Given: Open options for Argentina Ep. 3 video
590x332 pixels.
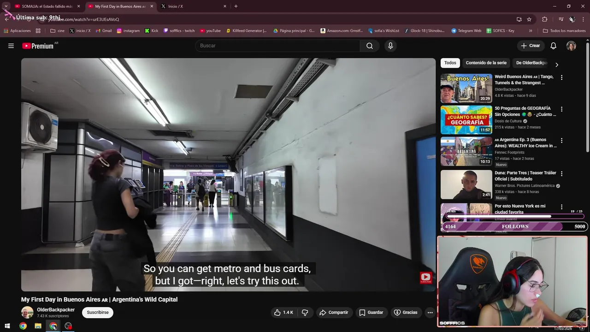Looking at the screenshot, I should point(561,140).
